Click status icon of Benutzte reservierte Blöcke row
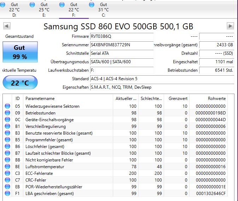Image resolution: width=238 pixels, height=201 pixels. coord(7,133)
